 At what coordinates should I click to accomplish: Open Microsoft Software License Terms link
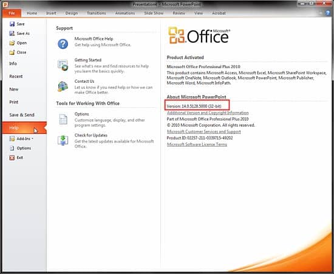coord(197,144)
